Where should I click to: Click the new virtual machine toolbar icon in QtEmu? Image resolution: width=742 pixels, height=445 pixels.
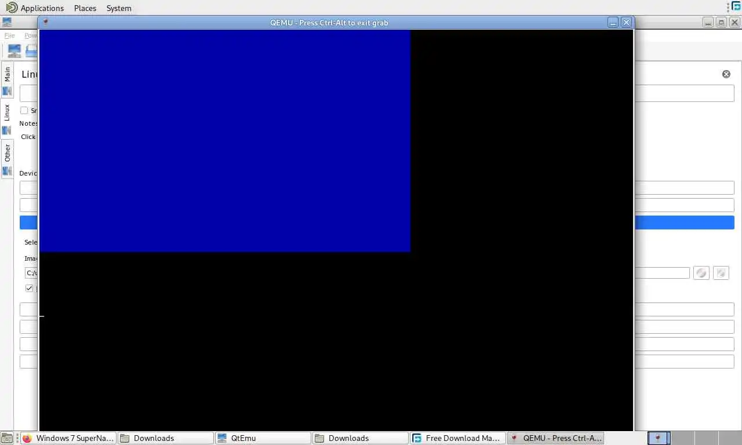(14, 50)
